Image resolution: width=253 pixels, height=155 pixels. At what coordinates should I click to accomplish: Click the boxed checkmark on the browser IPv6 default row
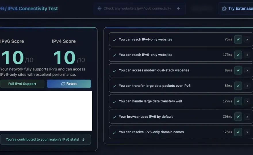pos(238,117)
